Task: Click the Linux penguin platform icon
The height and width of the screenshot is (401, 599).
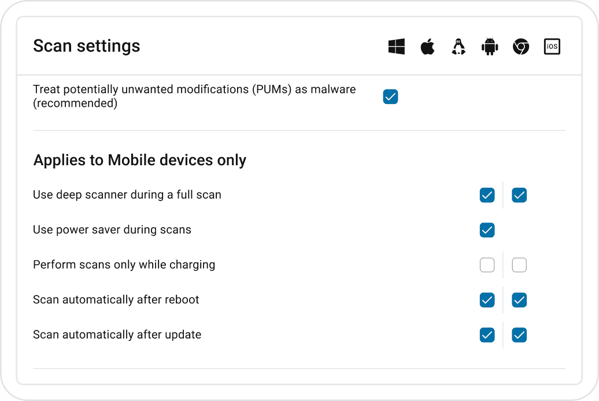Action: (x=459, y=47)
